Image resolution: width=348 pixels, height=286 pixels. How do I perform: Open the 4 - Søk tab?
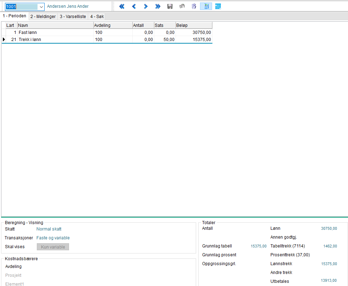(x=97, y=16)
